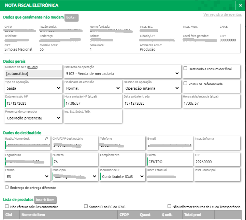Click the Inscr. Suframa field

coord(217,145)
